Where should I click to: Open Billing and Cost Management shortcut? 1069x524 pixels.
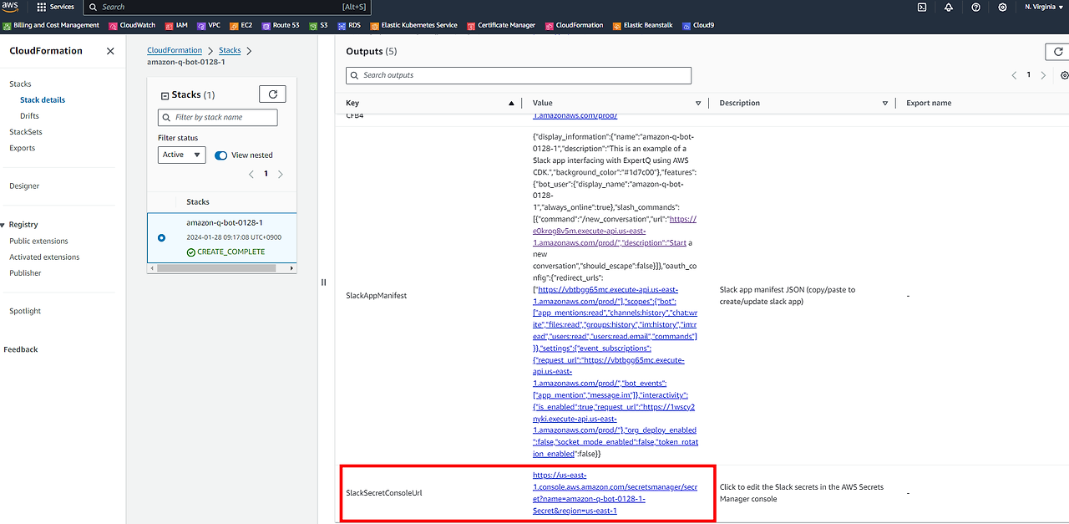pos(51,25)
